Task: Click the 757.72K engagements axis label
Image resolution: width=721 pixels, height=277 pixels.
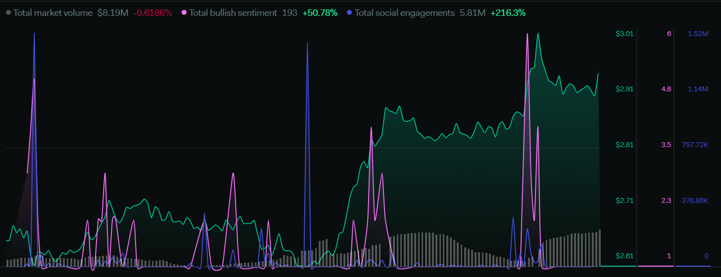Action: pos(695,145)
